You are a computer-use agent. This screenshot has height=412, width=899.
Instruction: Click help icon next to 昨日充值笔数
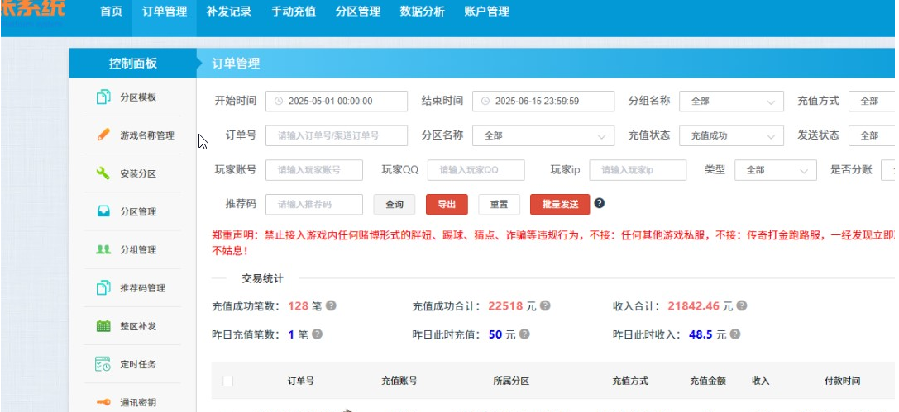pos(317,334)
